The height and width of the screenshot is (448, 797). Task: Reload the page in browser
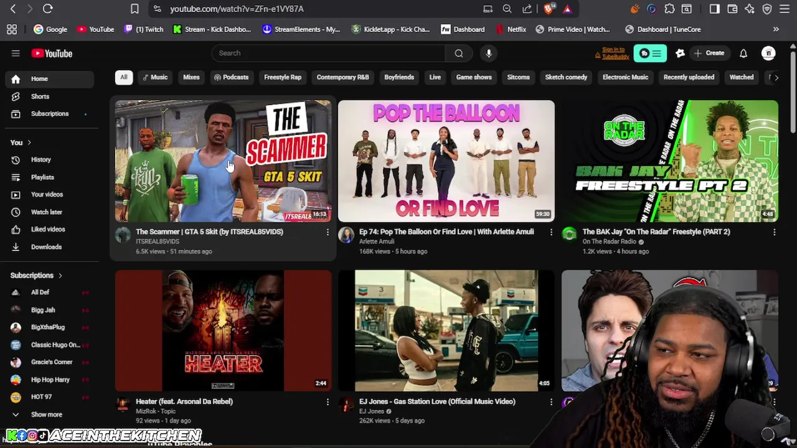pos(47,9)
